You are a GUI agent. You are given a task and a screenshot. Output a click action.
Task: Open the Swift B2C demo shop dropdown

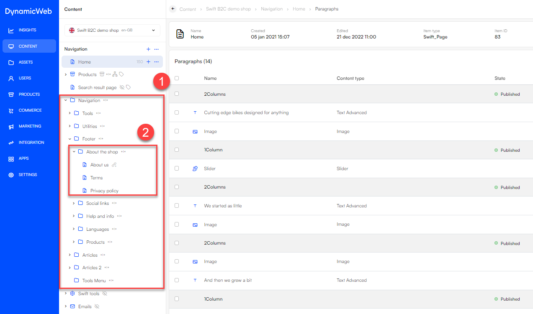click(112, 30)
